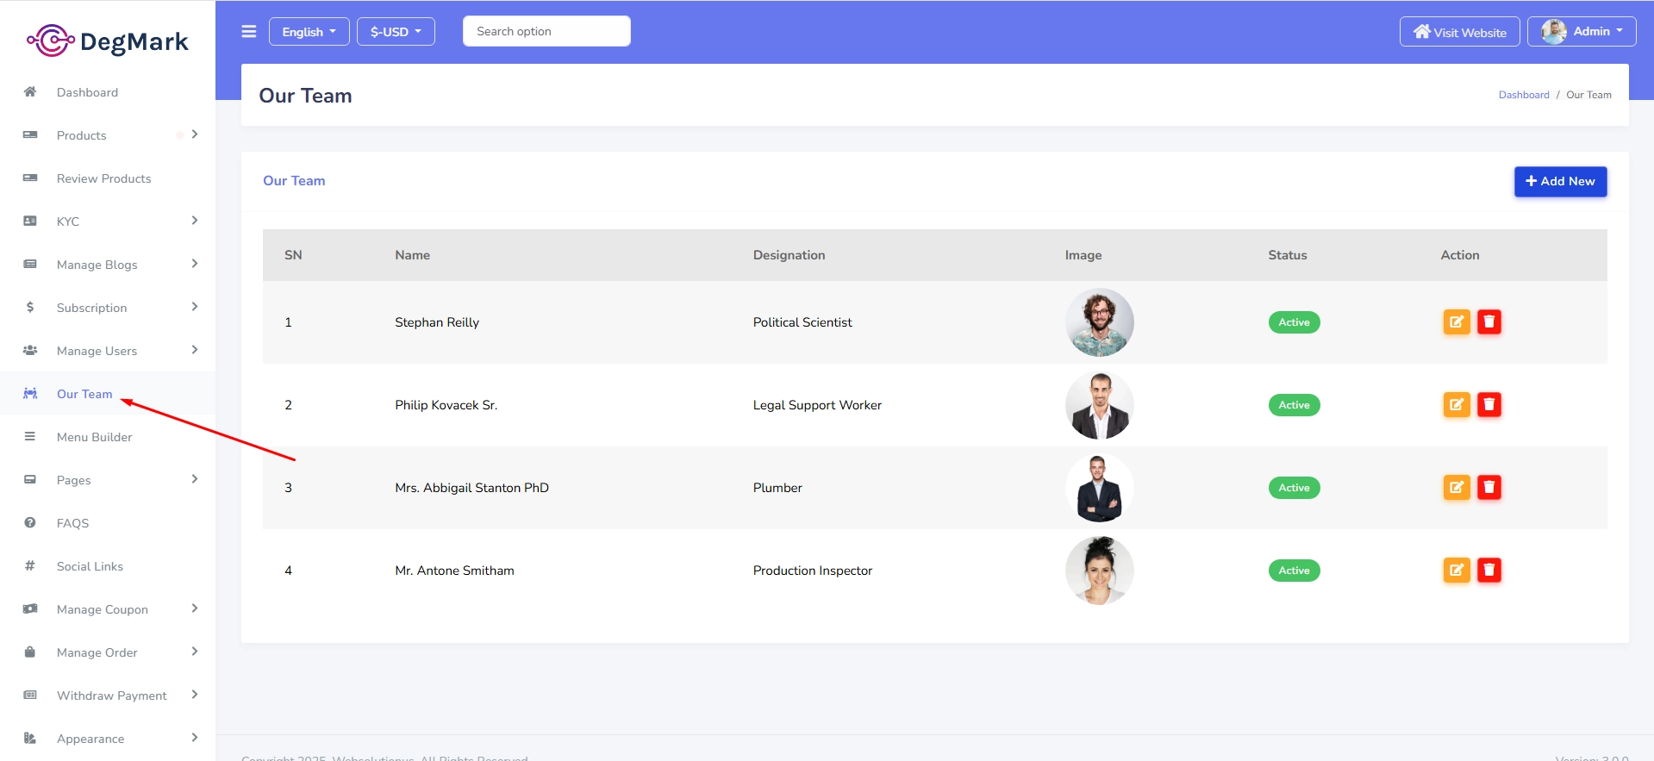
Task: Click the Visit Website button
Action: pos(1459,32)
